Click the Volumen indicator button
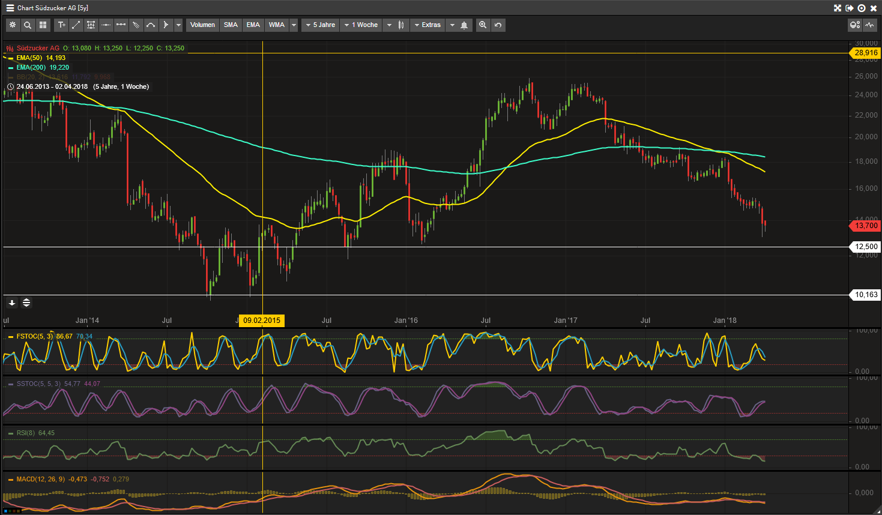Image resolution: width=882 pixels, height=515 pixels. click(x=202, y=25)
